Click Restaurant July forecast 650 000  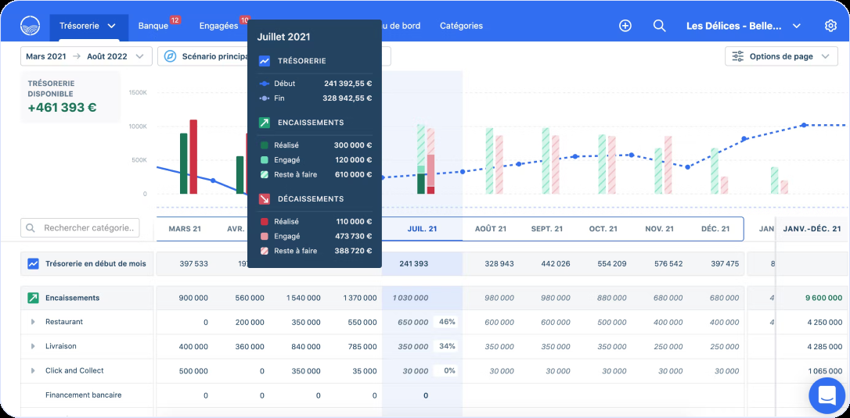[413, 322]
